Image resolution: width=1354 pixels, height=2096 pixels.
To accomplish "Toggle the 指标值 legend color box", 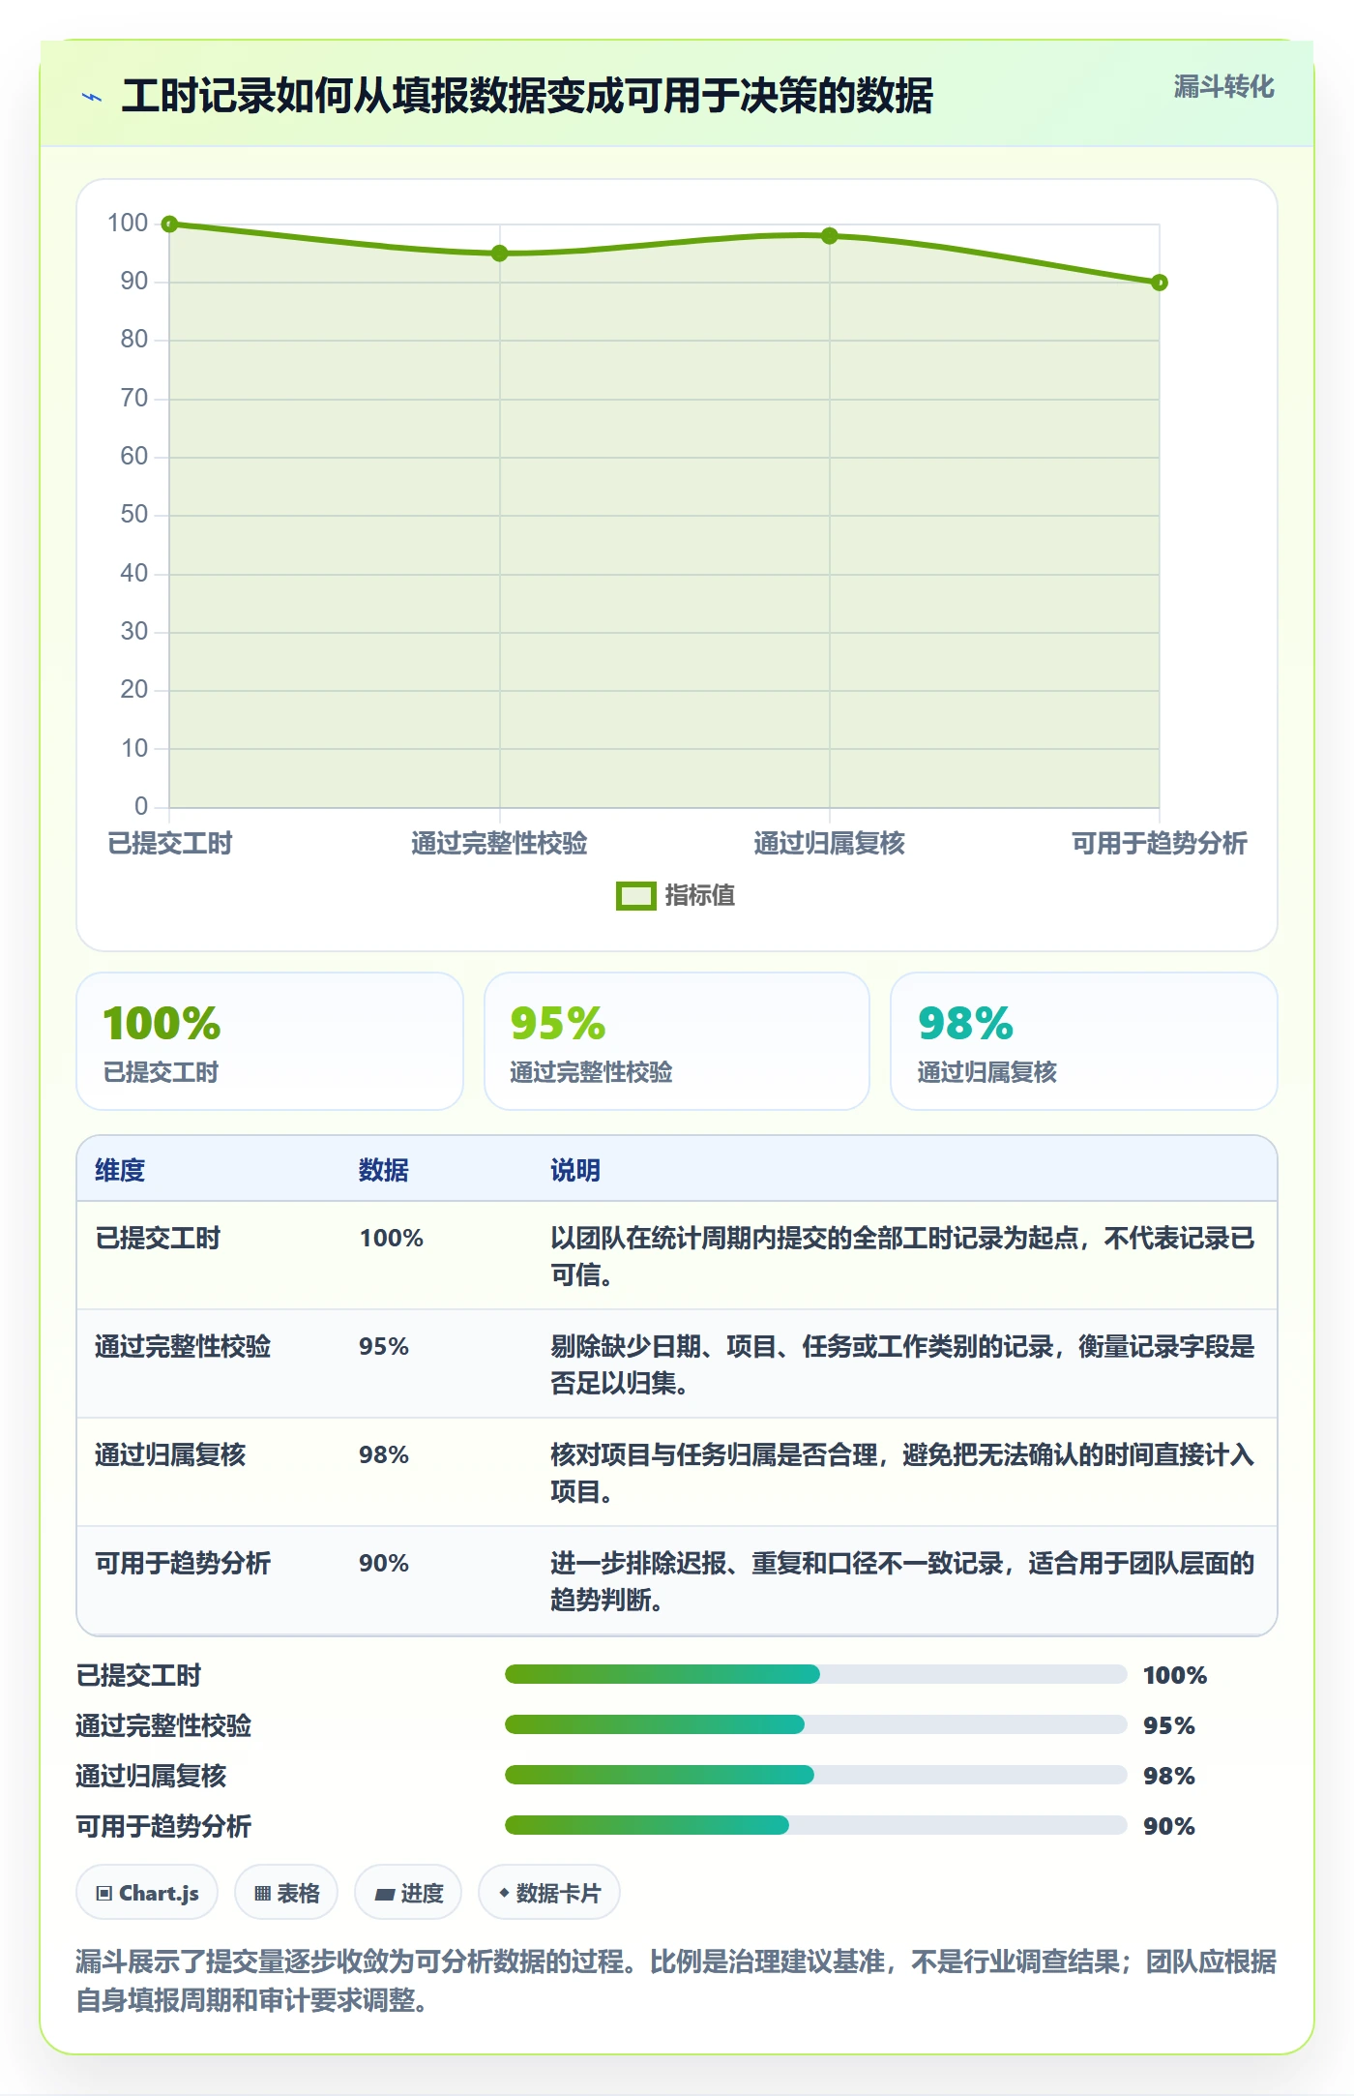I will pyautogui.click(x=635, y=896).
